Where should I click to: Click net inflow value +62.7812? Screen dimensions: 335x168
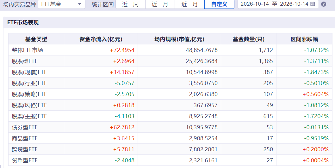pyautogui.click(x=122, y=127)
